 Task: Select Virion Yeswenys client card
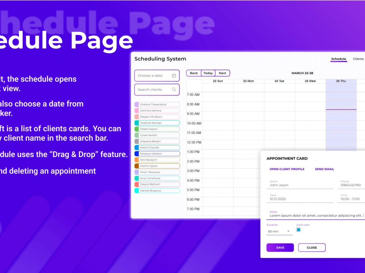pos(157,172)
